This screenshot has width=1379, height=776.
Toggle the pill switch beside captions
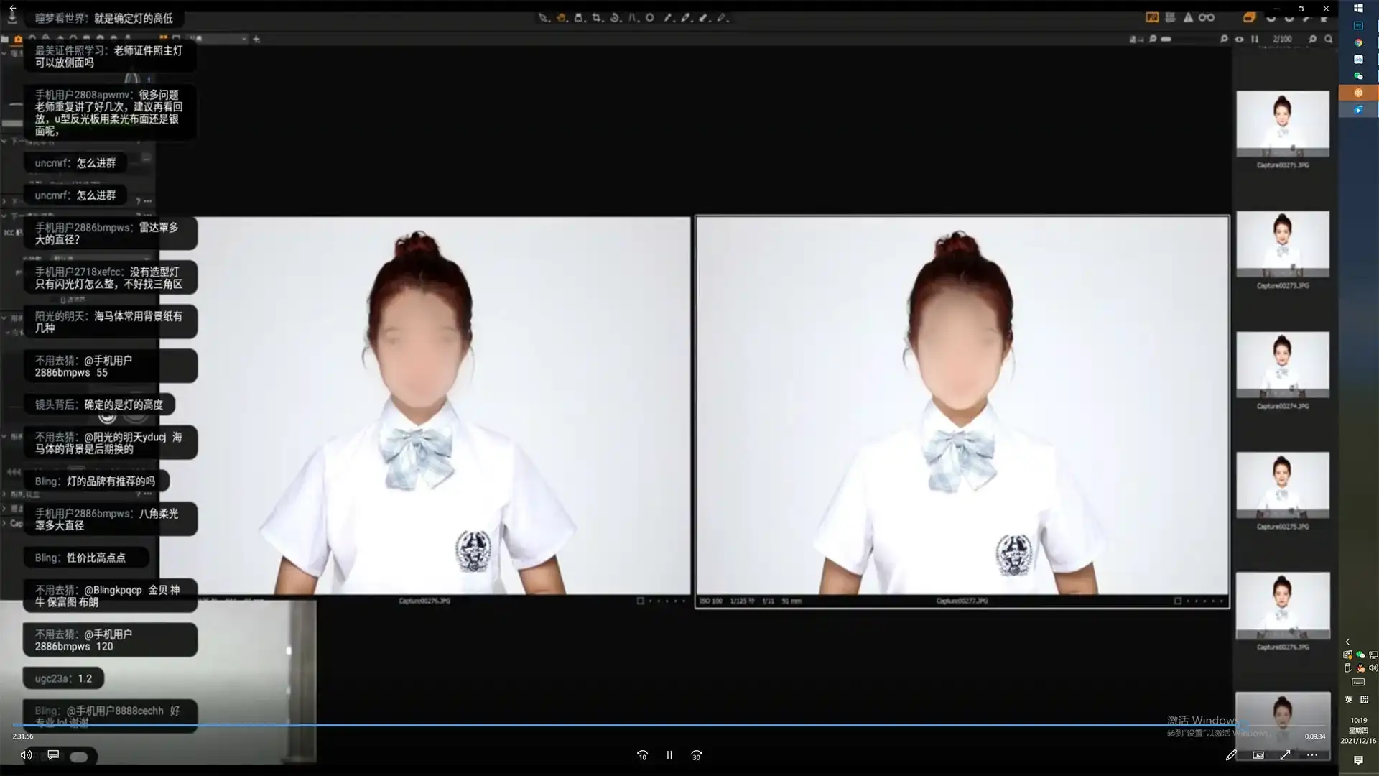(x=79, y=757)
